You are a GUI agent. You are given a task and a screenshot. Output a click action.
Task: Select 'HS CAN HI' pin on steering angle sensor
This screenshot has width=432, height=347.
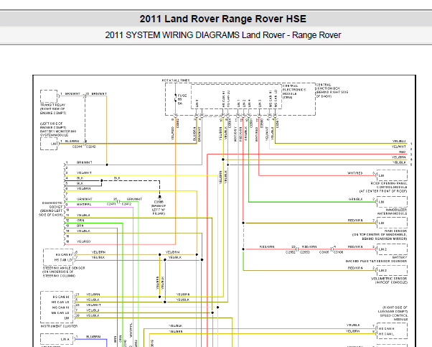[64, 254]
